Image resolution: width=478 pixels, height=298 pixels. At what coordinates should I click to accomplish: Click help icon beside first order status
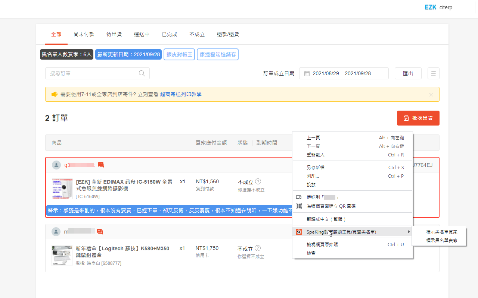click(258, 182)
